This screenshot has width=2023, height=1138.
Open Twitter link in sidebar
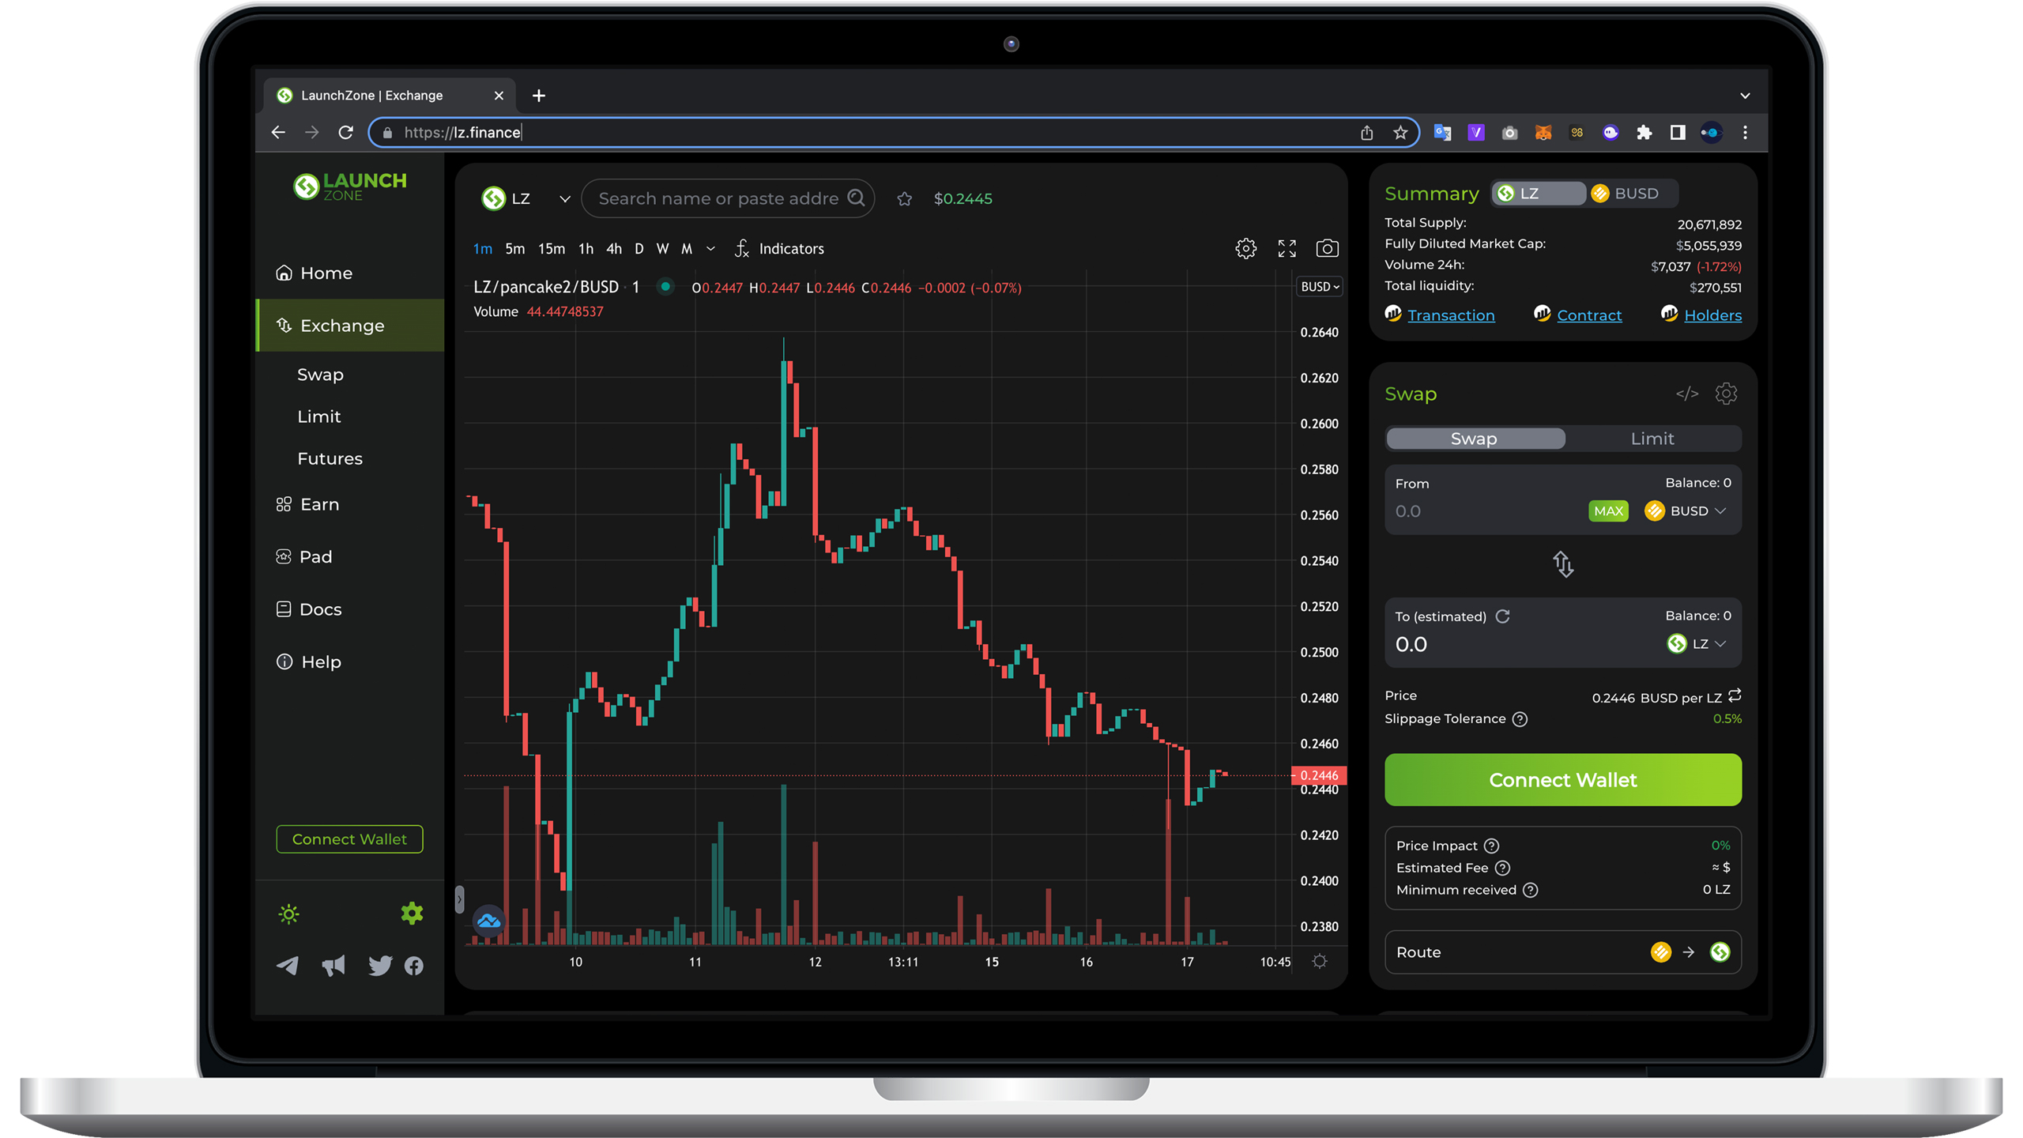click(x=380, y=966)
